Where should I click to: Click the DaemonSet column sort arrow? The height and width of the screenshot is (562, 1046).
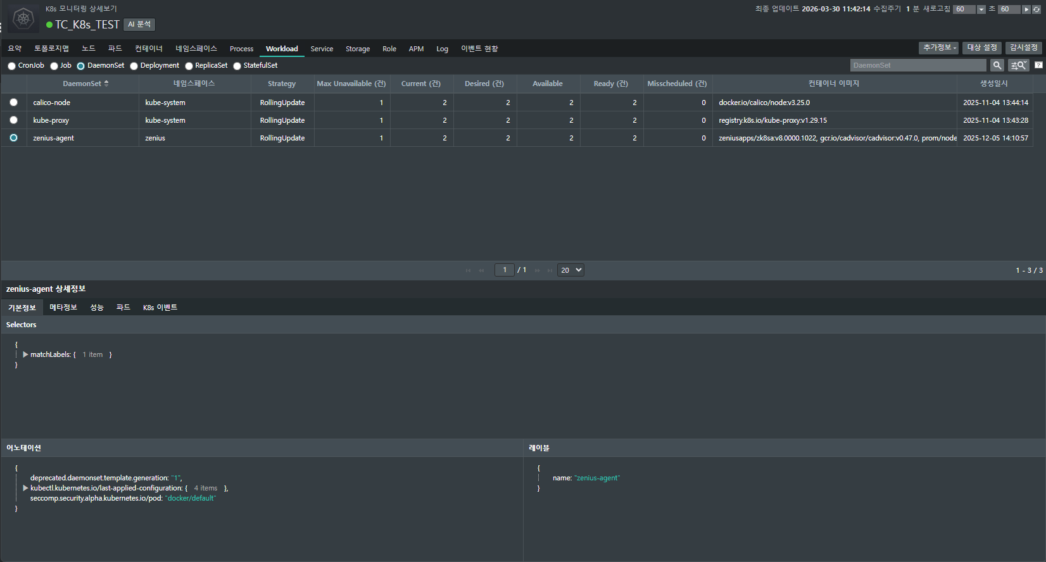pos(106,84)
